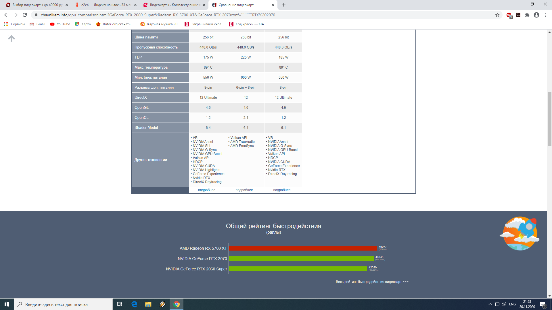This screenshot has width=552, height=310.
Task: Click the 6-pin + 8-pin cell
Action: click(246, 88)
